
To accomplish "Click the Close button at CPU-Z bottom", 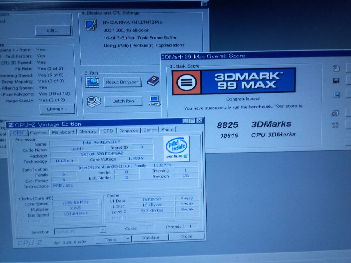I will click(186, 236).
